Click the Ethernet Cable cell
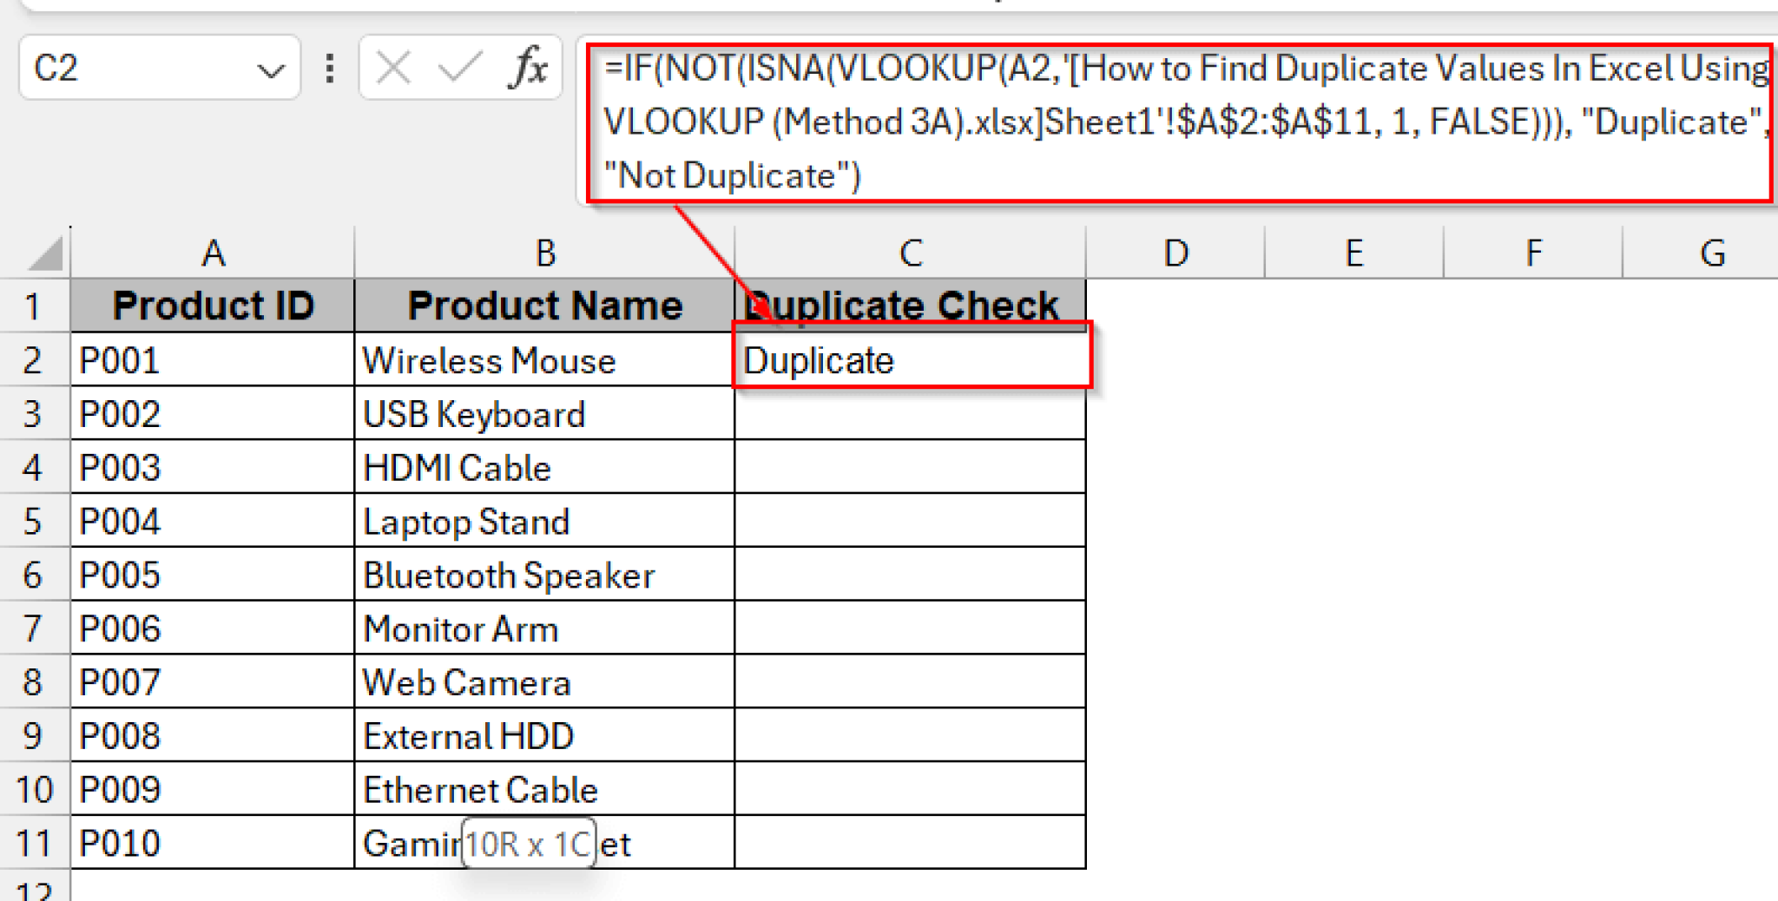The image size is (1778, 901). (544, 790)
